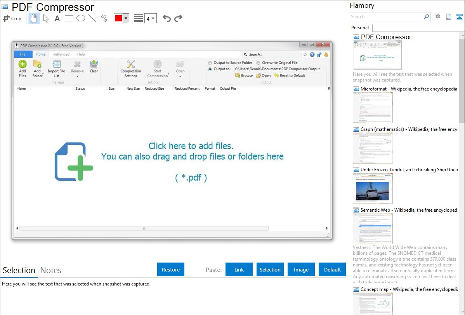Choose the text annotation tool
Viewport: 465px width, 315px height.
(57, 18)
